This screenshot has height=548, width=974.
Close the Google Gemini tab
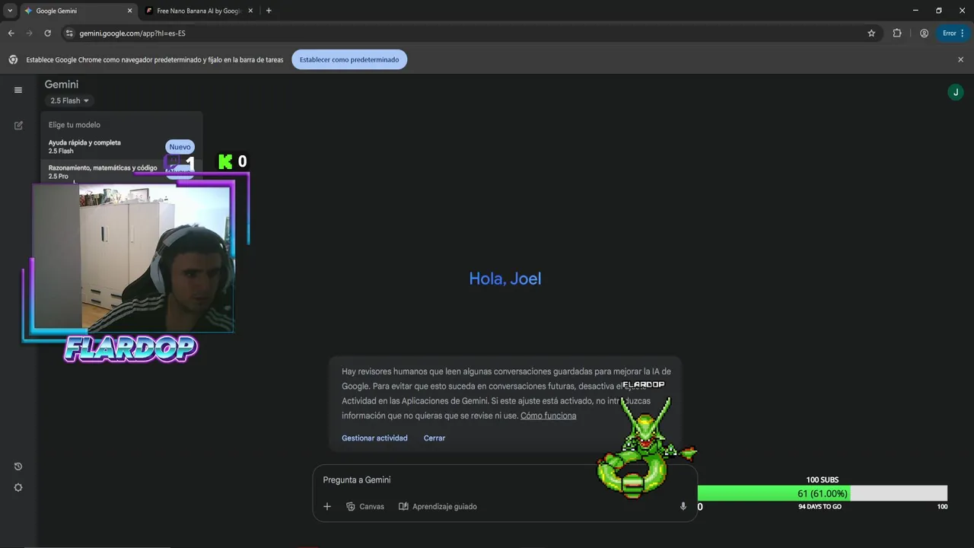[x=129, y=11]
